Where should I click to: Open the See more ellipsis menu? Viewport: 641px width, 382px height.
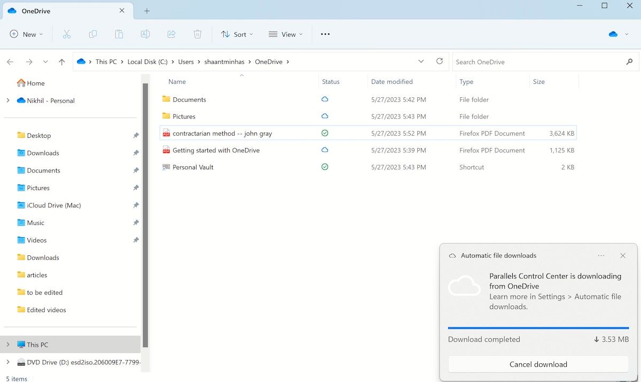pos(325,34)
